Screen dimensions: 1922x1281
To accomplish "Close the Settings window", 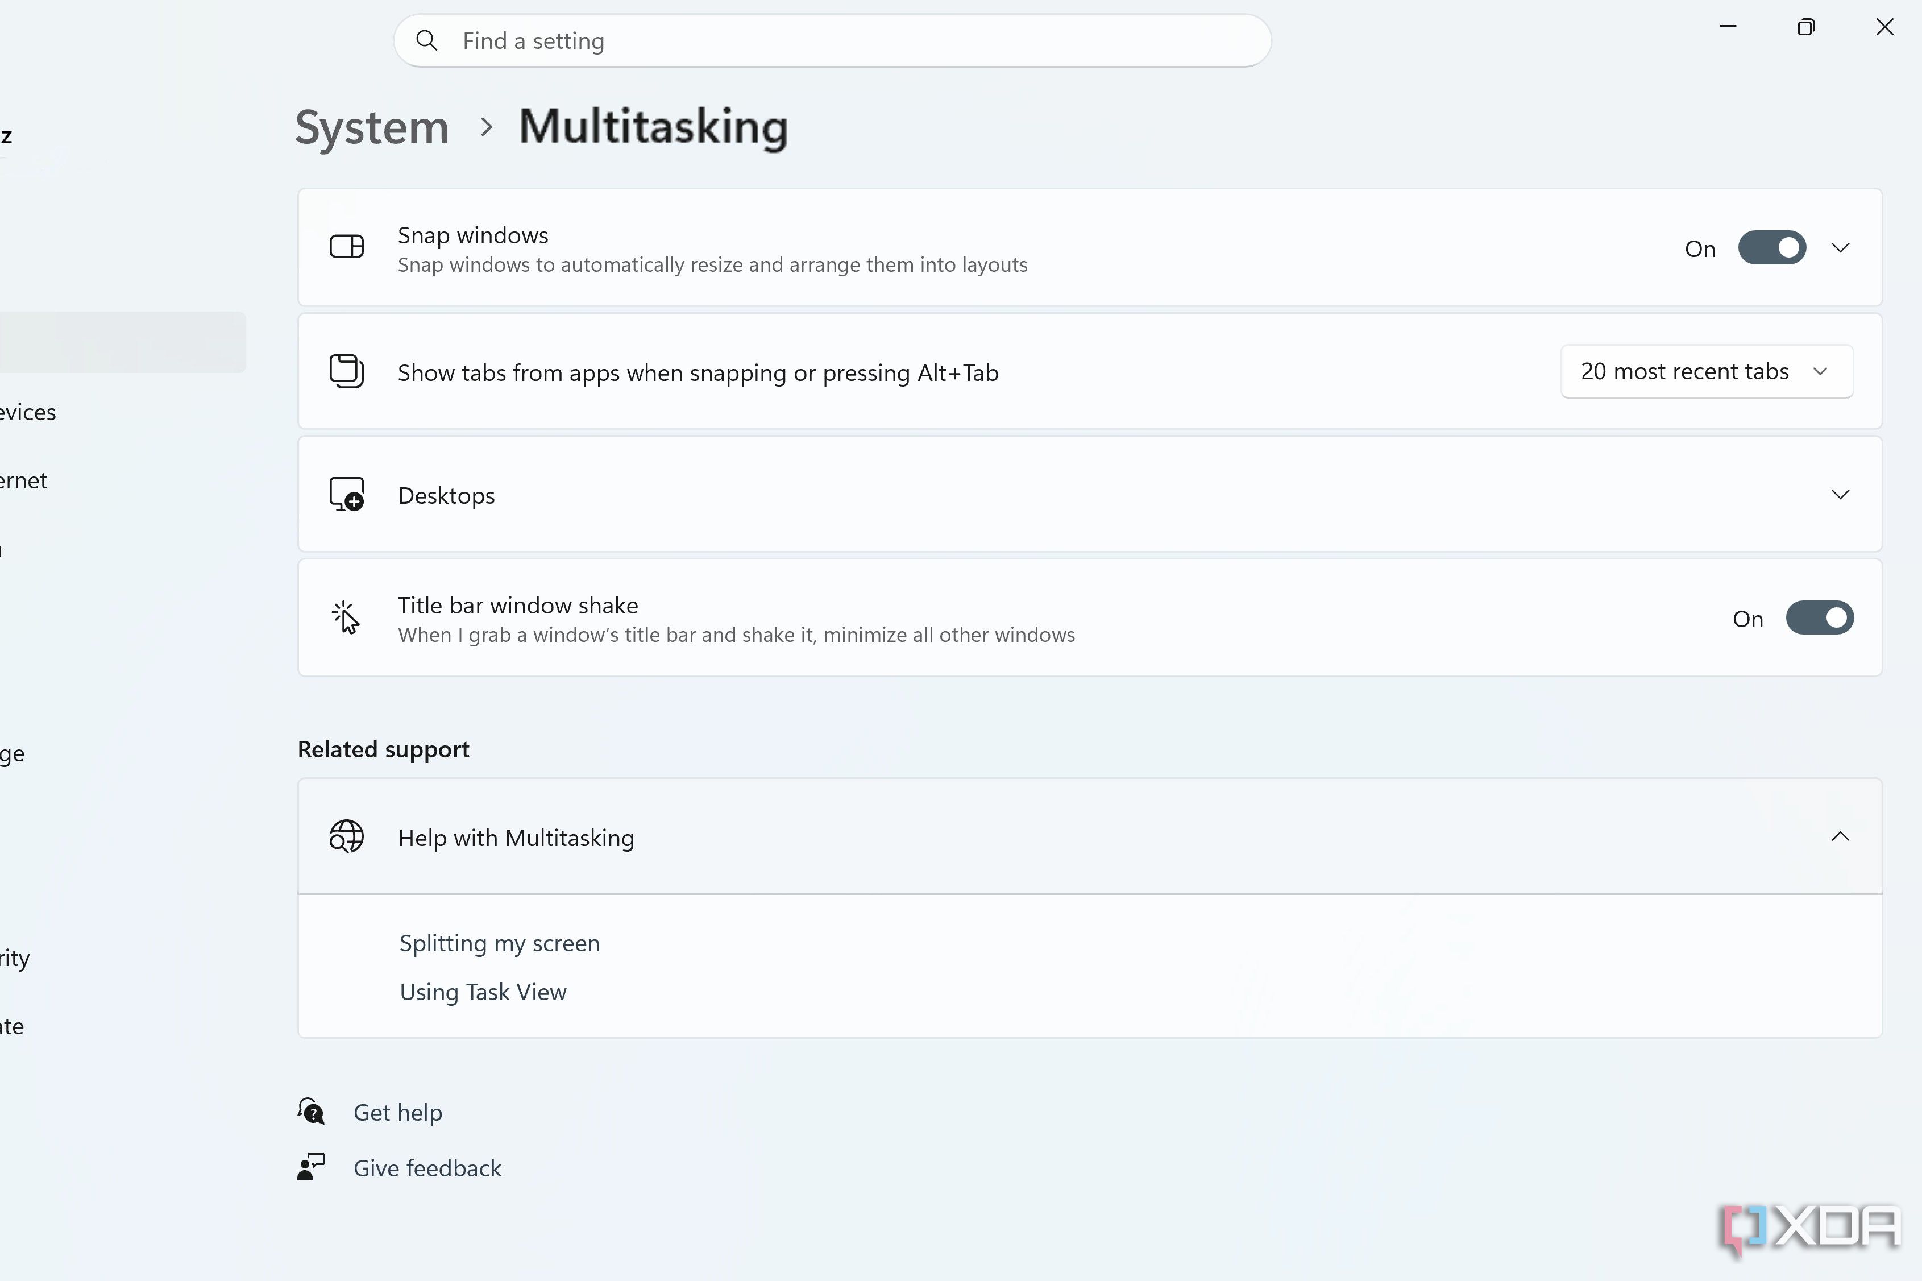I will 1884,26.
